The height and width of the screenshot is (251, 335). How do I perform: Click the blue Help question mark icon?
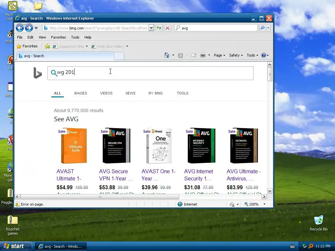pos(264,55)
